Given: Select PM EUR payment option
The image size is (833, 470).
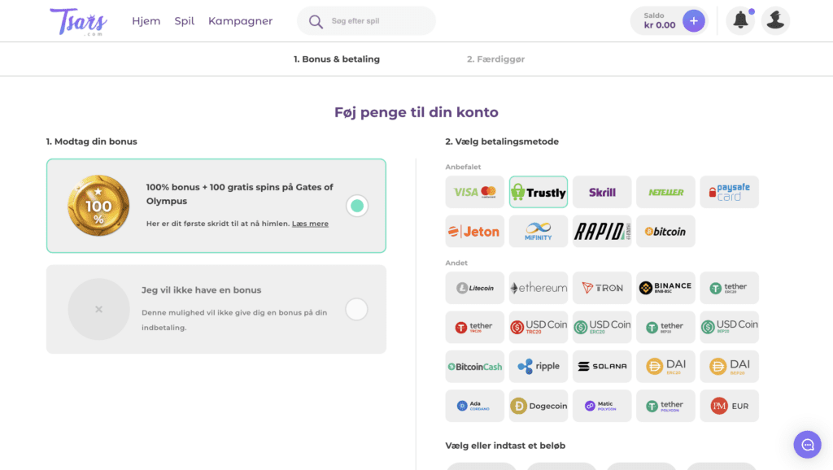Looking at the screenshot, I should click(x=730, y=406).
